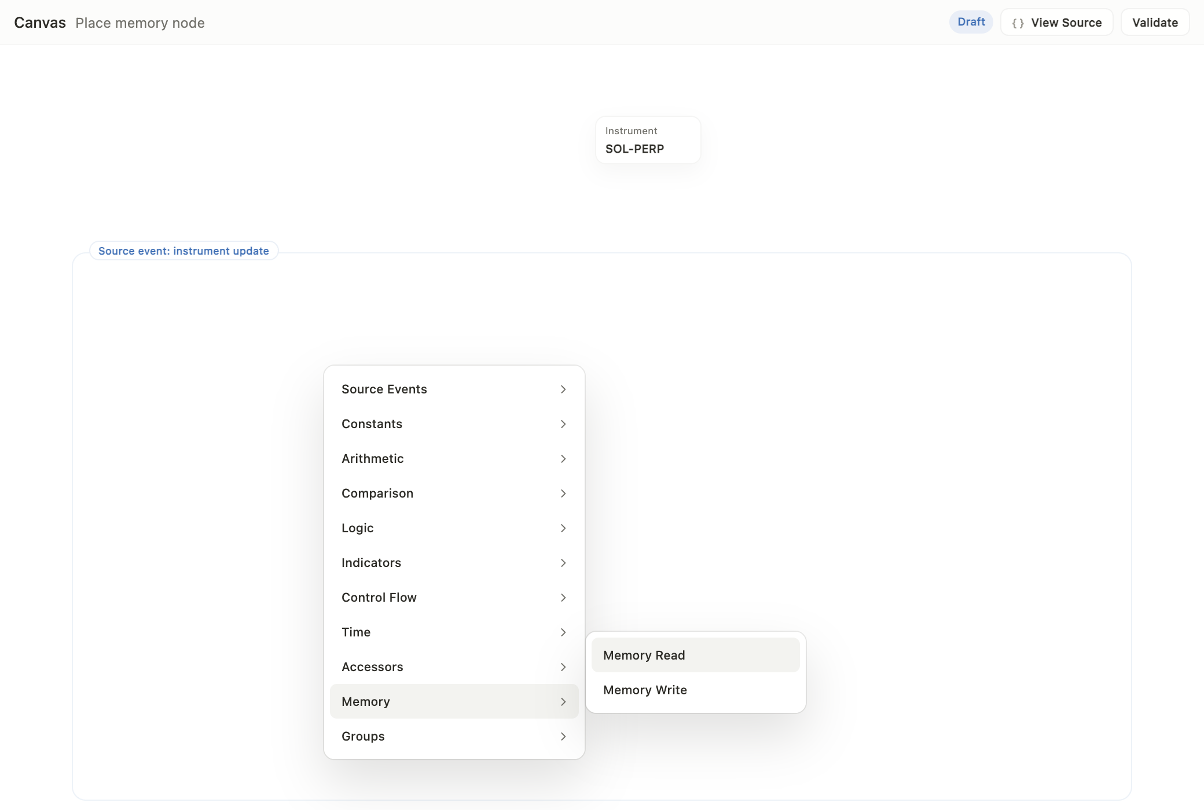The height and width of the screenshot is (810, 1204).
Task: Expand chevron next to Accessors
Action: [563, 667]
